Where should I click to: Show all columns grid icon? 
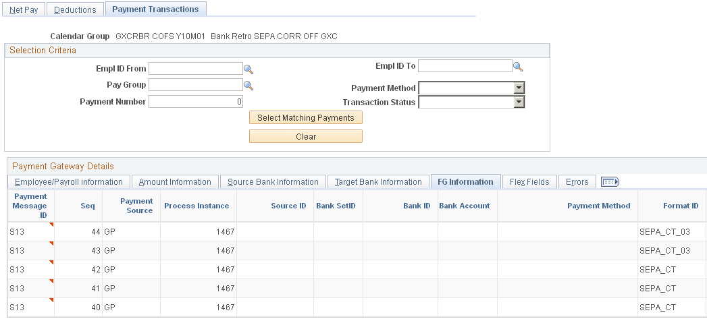point(610,182)
